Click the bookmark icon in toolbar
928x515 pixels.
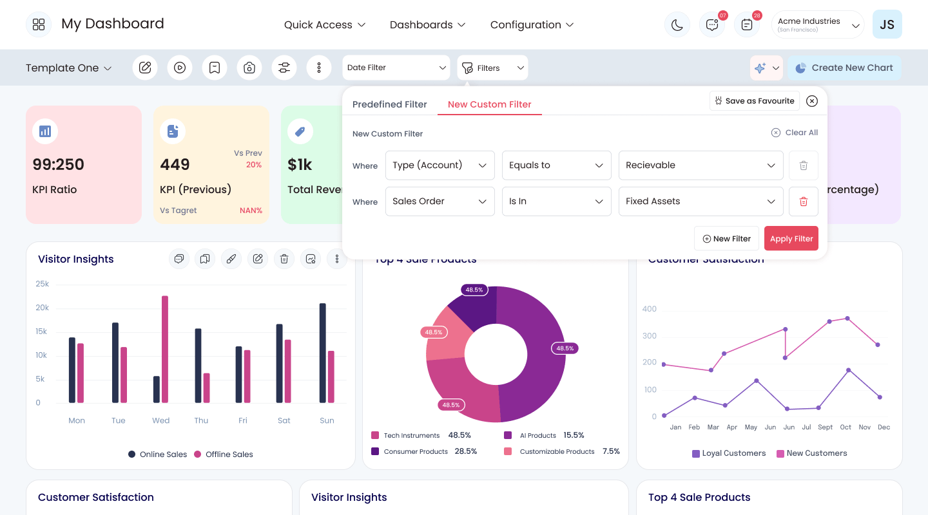215,68
